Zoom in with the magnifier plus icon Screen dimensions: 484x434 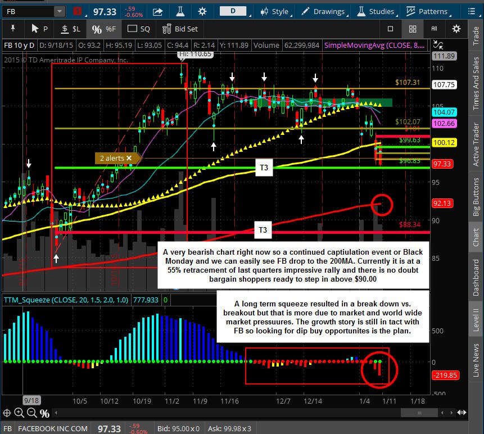(19, 413)
